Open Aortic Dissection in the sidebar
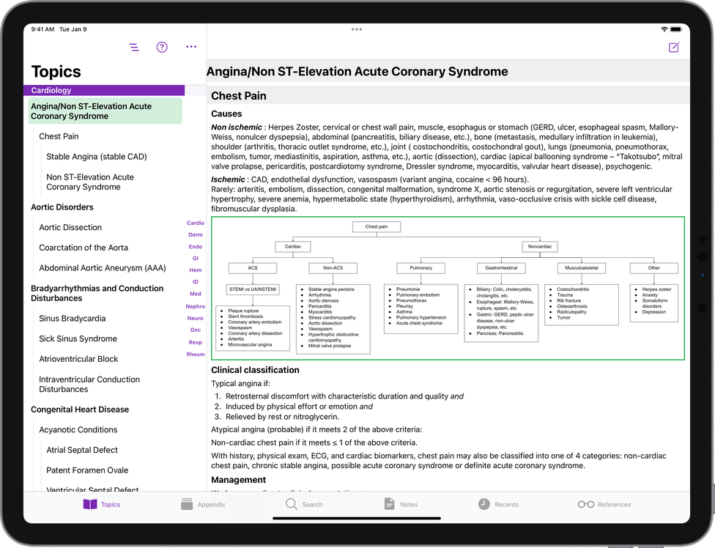Image resolution: width=715 pixels, height=548 pixels. tap(70, 227)
